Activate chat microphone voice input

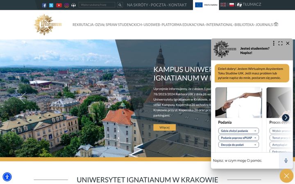[286, 161]
